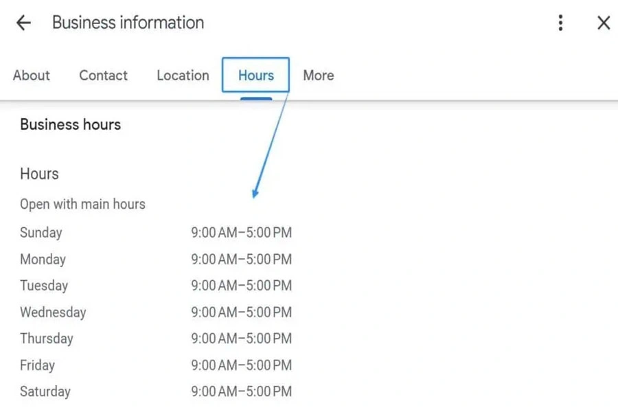Click the Business hours heading
618x412 pixels.
[x=70, y=124]
